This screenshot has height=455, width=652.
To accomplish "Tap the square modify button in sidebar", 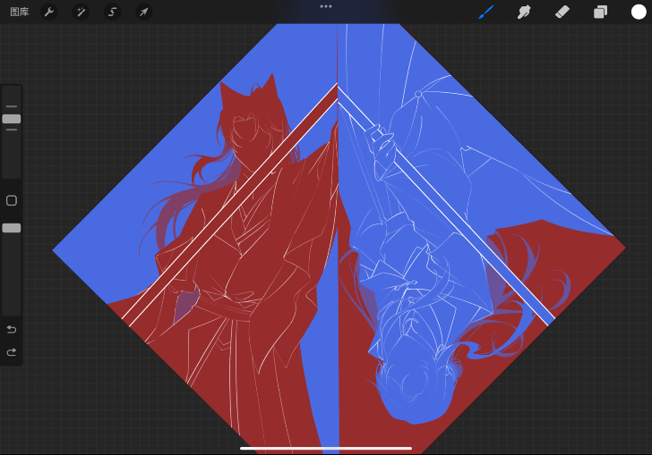I will pos(12,200).
